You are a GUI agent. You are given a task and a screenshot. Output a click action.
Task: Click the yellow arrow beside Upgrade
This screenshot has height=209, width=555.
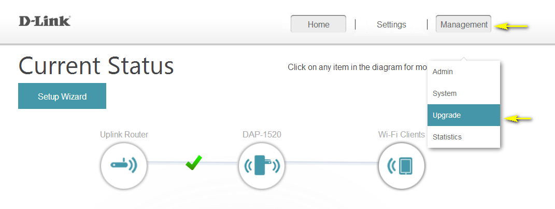coord(519,119)
